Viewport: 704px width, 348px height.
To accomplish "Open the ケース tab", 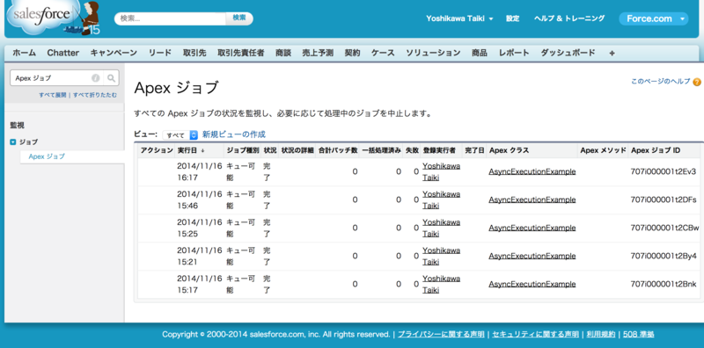I will (383, 53).
